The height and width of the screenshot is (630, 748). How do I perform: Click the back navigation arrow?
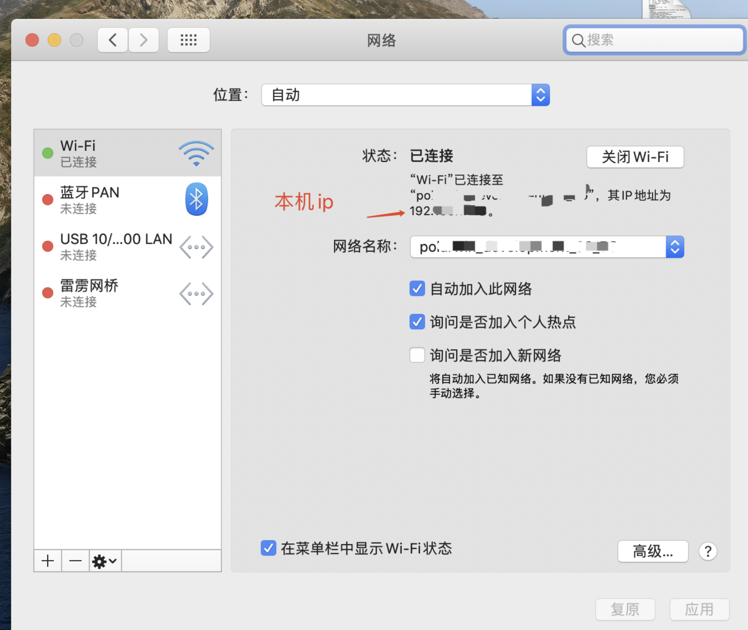112,40
